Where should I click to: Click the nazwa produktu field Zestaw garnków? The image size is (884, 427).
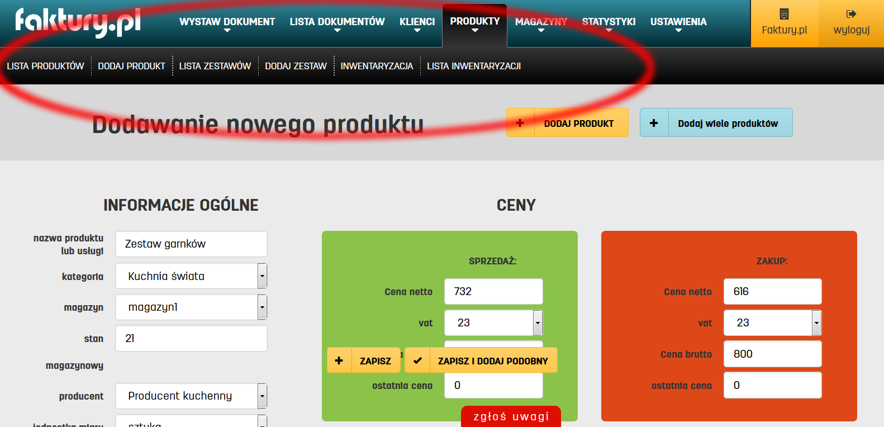pyautogui.click(x=191, y=244)
